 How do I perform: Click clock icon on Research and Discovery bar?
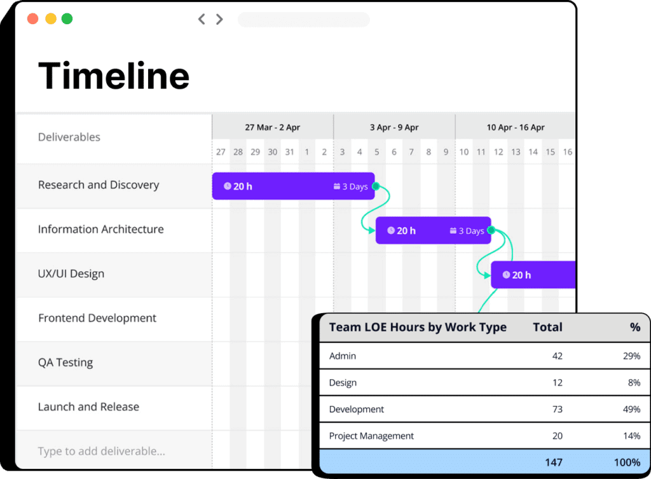tap(228, 186)
